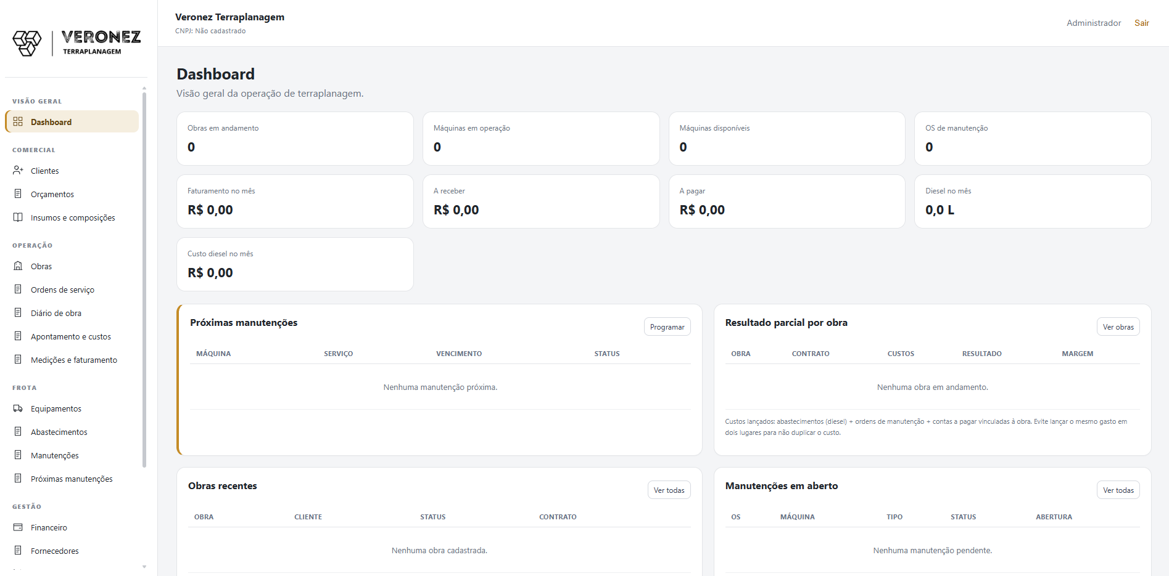Click the Sair logout link

point(1142,23)
